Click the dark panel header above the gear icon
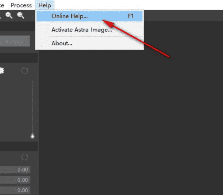This screenshot has width=223, height=195. (x=19, y=58)
